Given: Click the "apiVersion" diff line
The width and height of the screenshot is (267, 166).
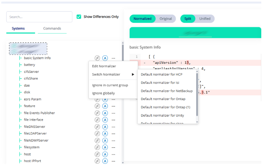Looking at the screenshot, I should pyautogui.click(x=195, y=63).
